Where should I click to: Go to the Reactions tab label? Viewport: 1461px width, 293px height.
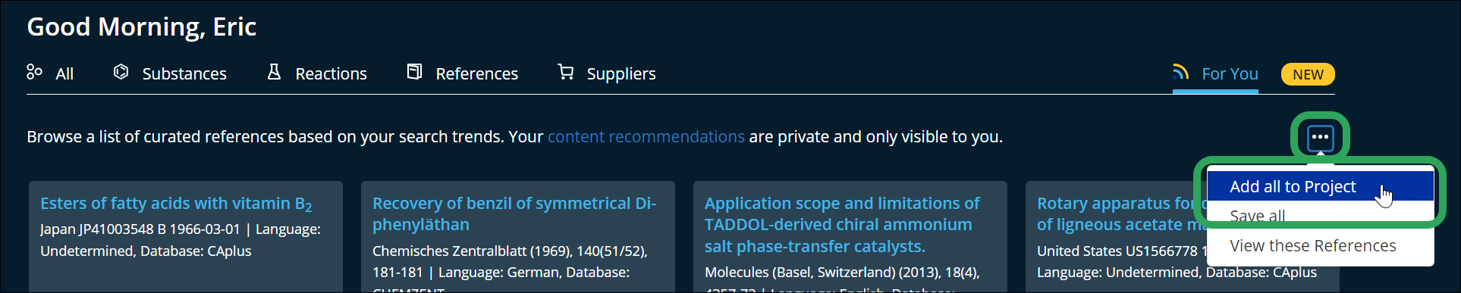coord(331,73)
